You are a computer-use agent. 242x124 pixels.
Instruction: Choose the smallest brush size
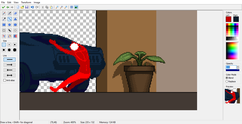point(4,45)
